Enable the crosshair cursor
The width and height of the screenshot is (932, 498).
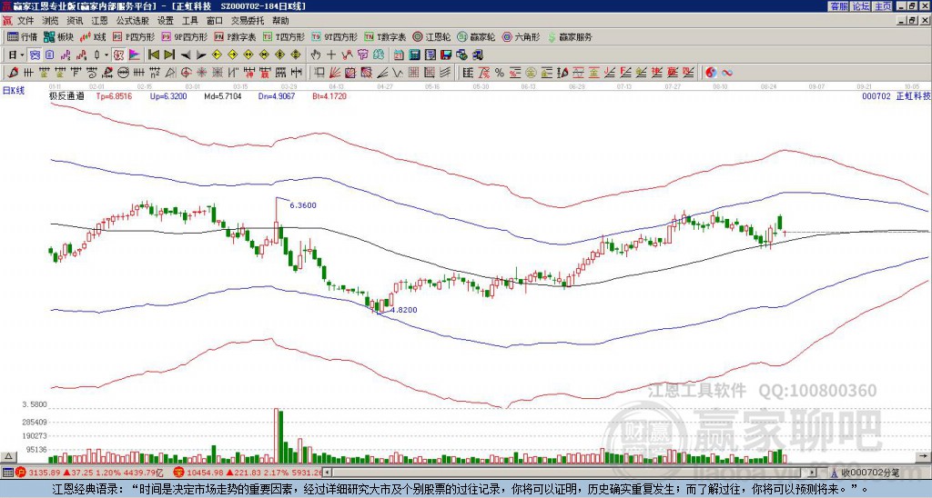331,55
